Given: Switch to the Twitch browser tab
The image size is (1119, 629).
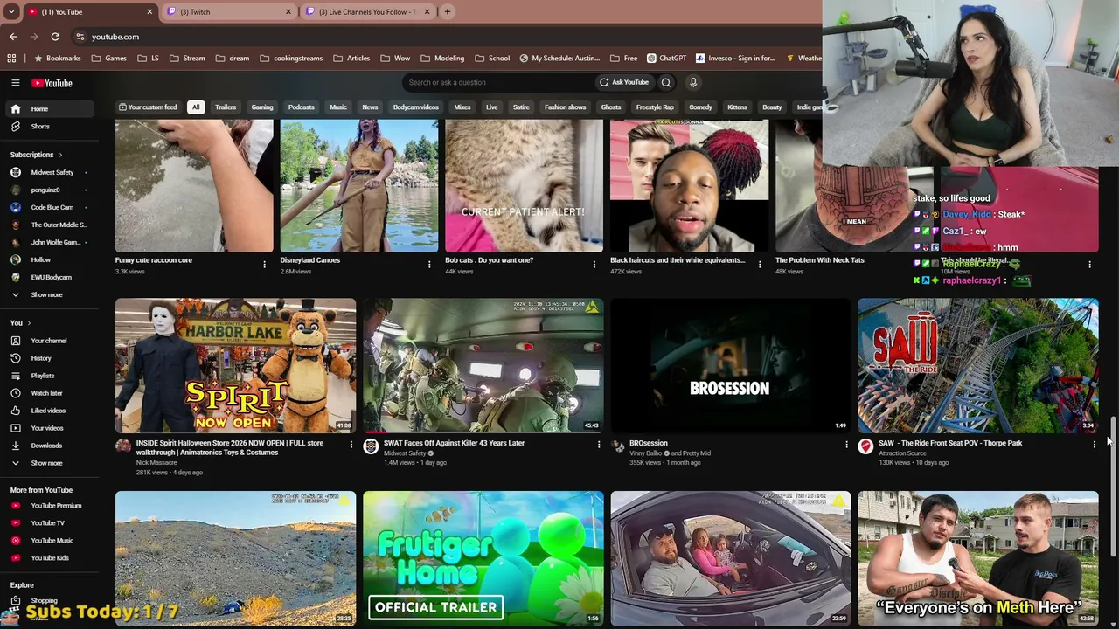Looking at the screenshot, I should pyautogui.click(x=229, y=11).
